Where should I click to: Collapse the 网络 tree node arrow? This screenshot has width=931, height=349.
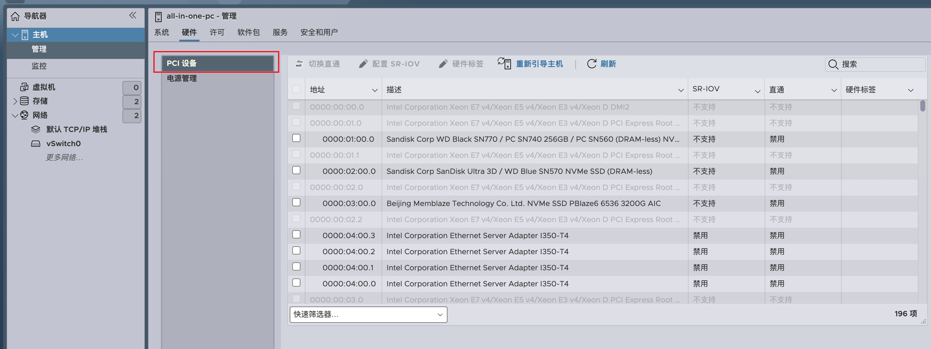click(15, 115)
